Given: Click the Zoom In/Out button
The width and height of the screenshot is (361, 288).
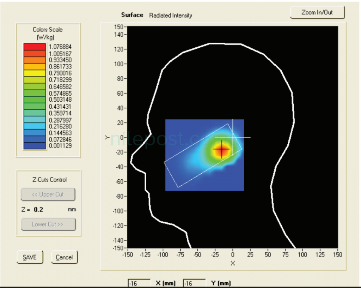Looking at the screenshot, I should (x=317, y=12).
